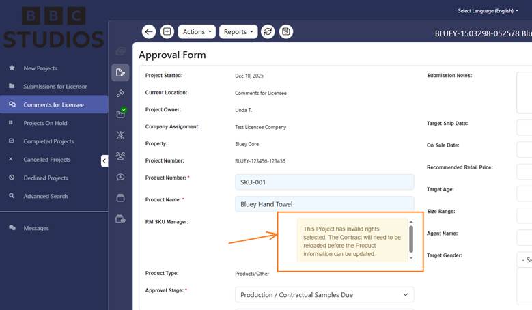Open the Select Language dropdown
532x310 pixels.
[x=488, y=11]
